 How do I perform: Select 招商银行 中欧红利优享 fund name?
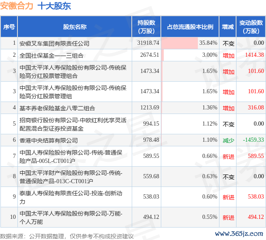73,124
